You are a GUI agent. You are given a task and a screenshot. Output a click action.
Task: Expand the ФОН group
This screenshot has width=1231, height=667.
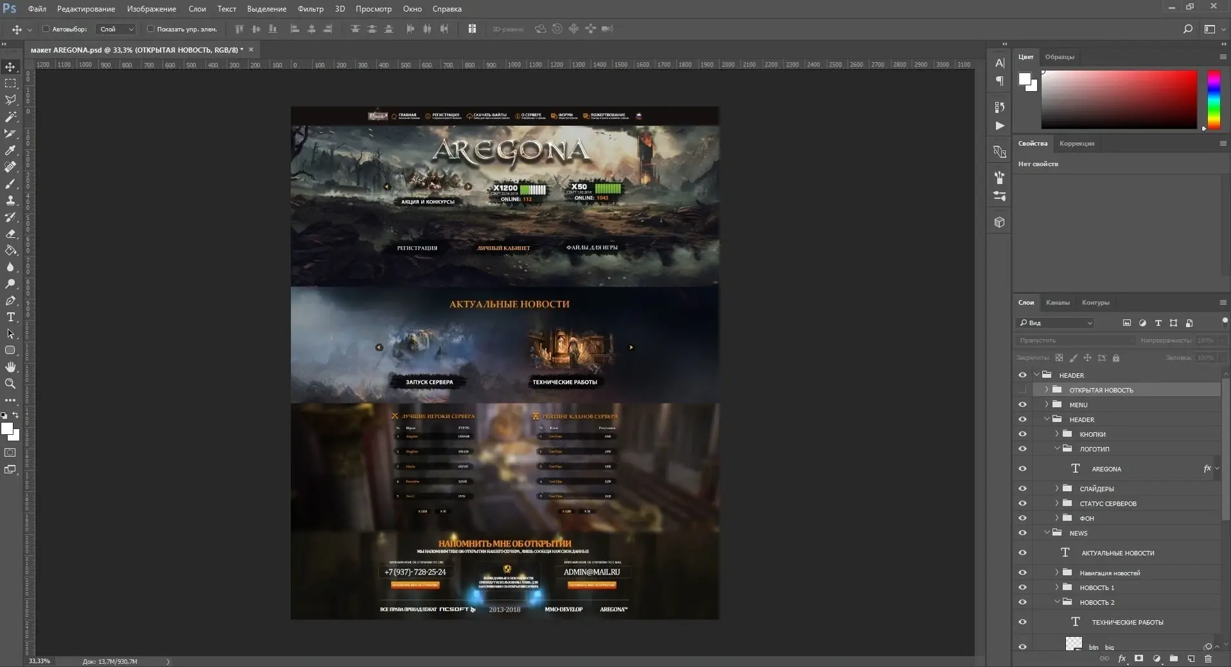pos(1057,518)
